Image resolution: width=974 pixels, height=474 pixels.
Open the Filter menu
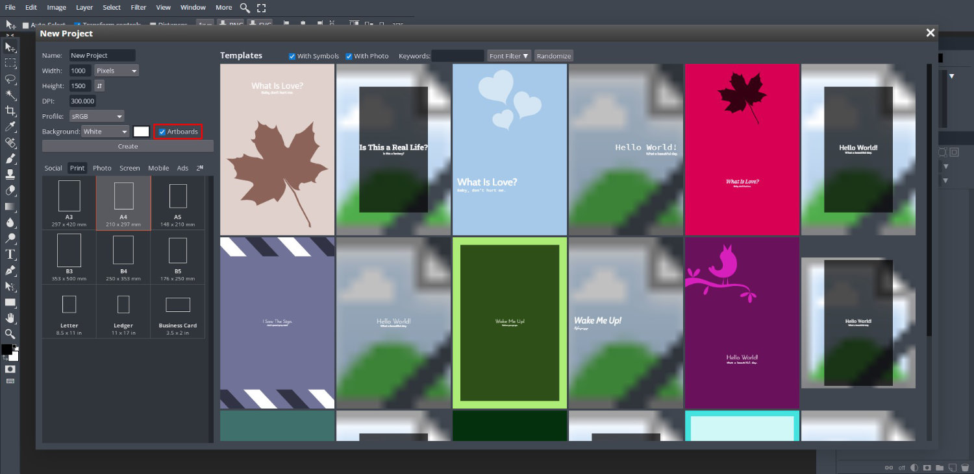pos(138,8)
